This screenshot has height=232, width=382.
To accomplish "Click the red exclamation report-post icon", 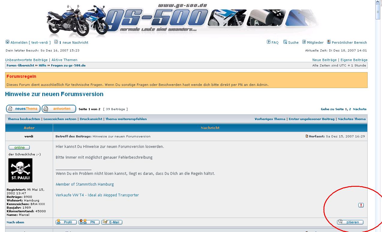I will 361,205.
